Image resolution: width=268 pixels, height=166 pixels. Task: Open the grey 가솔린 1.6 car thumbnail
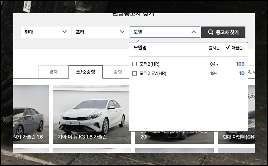tap(31, 114)
